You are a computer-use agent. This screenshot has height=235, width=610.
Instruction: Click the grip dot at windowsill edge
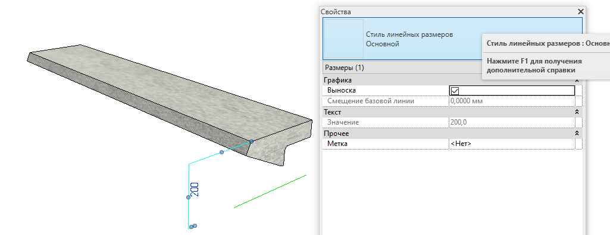click(252, 142)
